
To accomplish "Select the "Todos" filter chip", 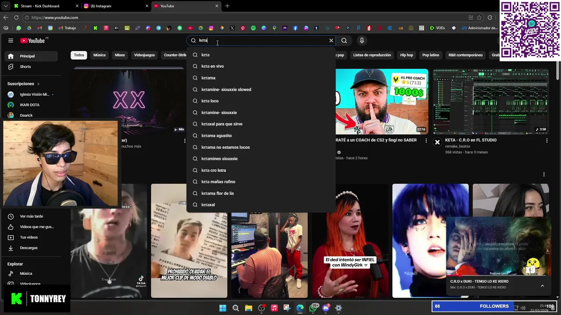I will point(79,55).
